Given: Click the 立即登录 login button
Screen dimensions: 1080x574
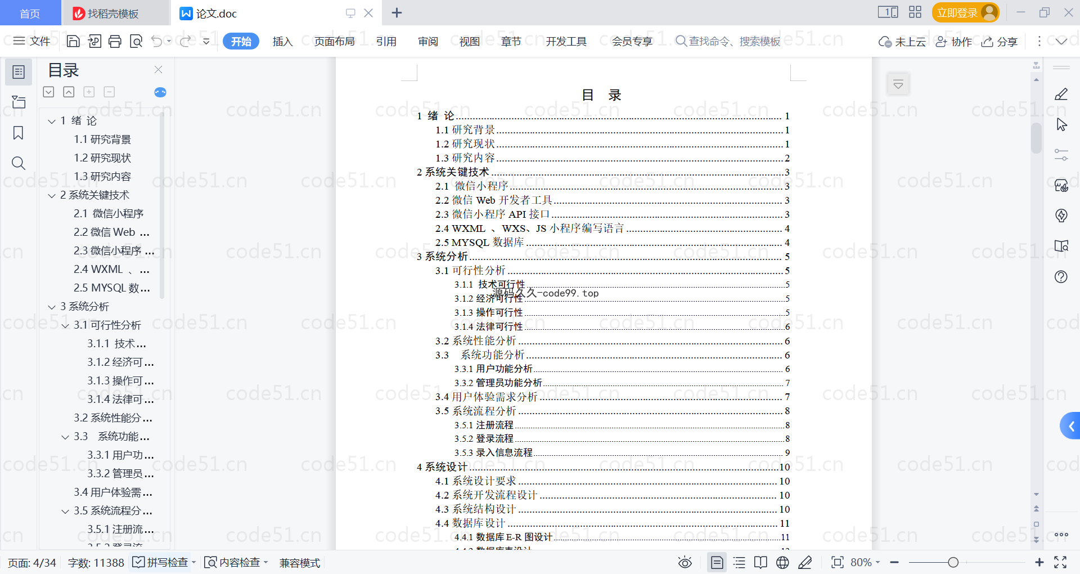Looking at the screenshot, I should (965, 12).
